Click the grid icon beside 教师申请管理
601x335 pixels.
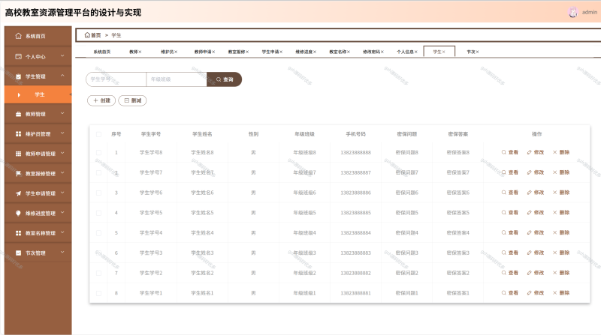pyautogui.click(x=18, y=154)
